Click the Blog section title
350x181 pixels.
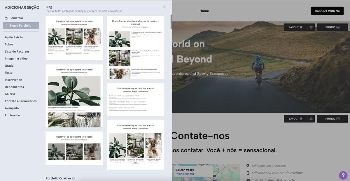(x=49, y=7)
